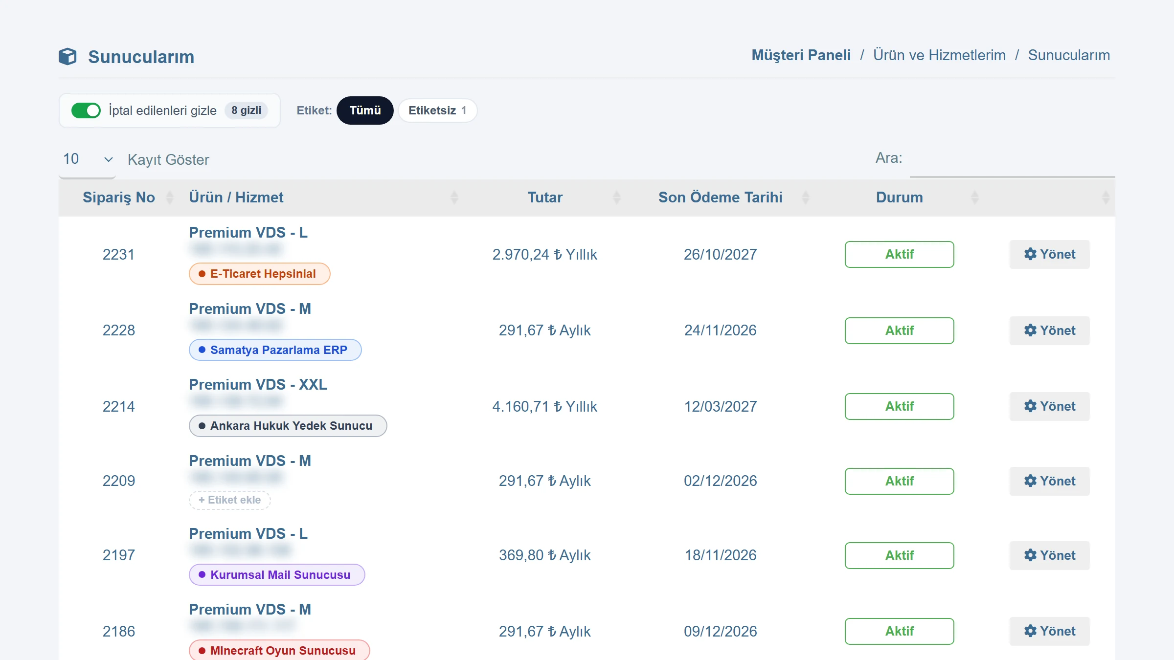Click + Etiket ekle on order 2209

pos(229,500)
